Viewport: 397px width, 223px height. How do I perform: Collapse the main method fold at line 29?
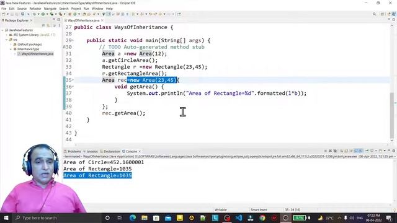[x=73, y=40]
